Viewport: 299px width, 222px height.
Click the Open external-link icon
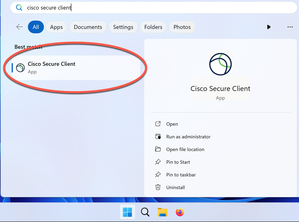(x=158, y=124)
